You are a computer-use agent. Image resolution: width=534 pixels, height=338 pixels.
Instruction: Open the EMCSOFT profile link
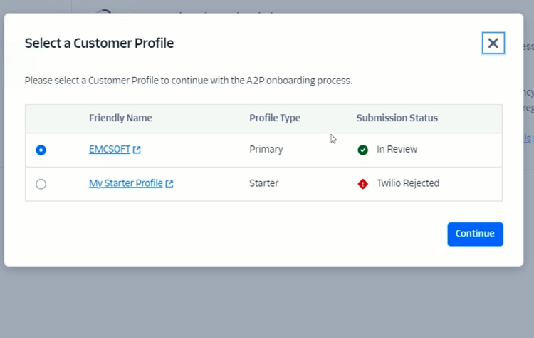click(x=109, y=150)
